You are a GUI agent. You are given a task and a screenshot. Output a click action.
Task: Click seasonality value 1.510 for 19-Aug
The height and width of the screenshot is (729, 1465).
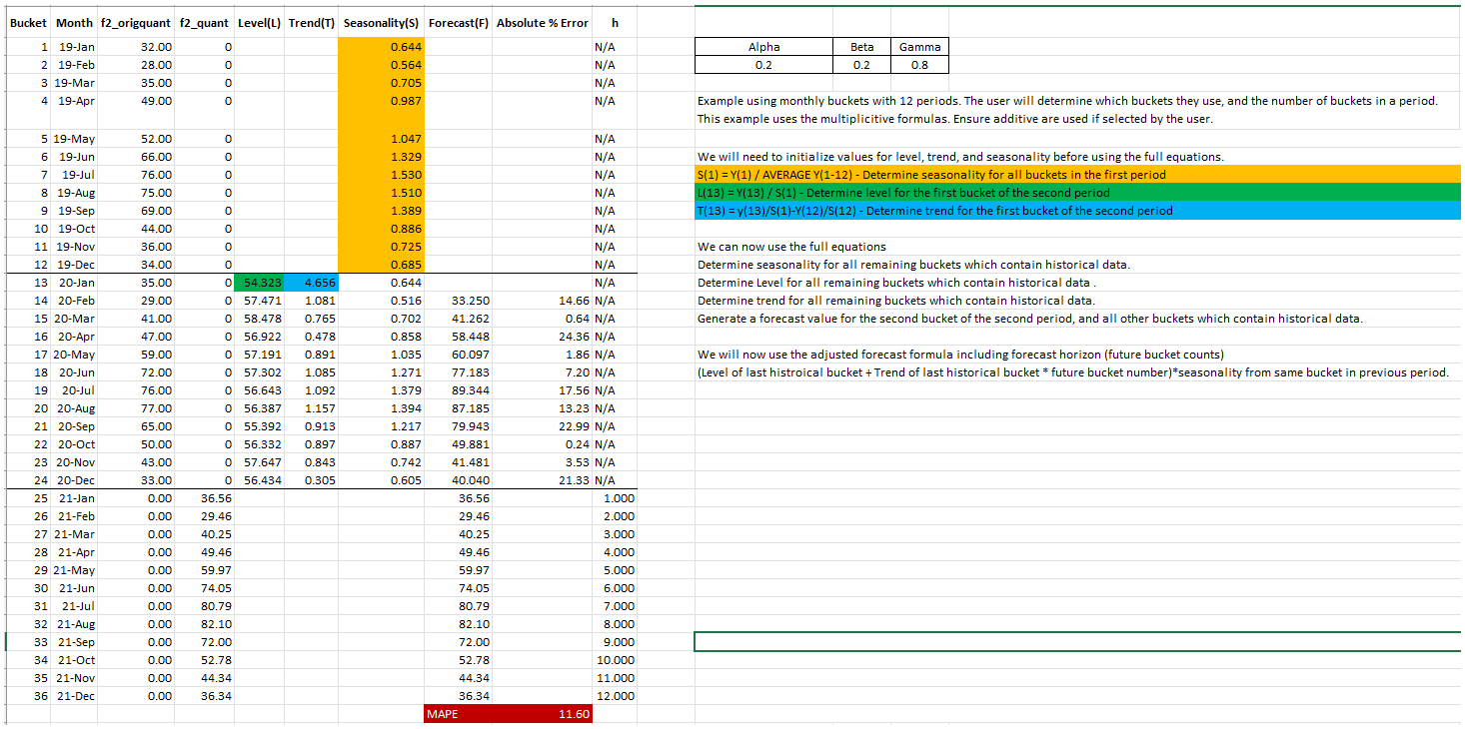pyautogui.click(x=382, y=193)
